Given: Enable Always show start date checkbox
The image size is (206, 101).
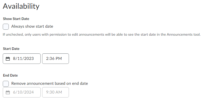Looking at the screenshot, I should click(6, 26).
